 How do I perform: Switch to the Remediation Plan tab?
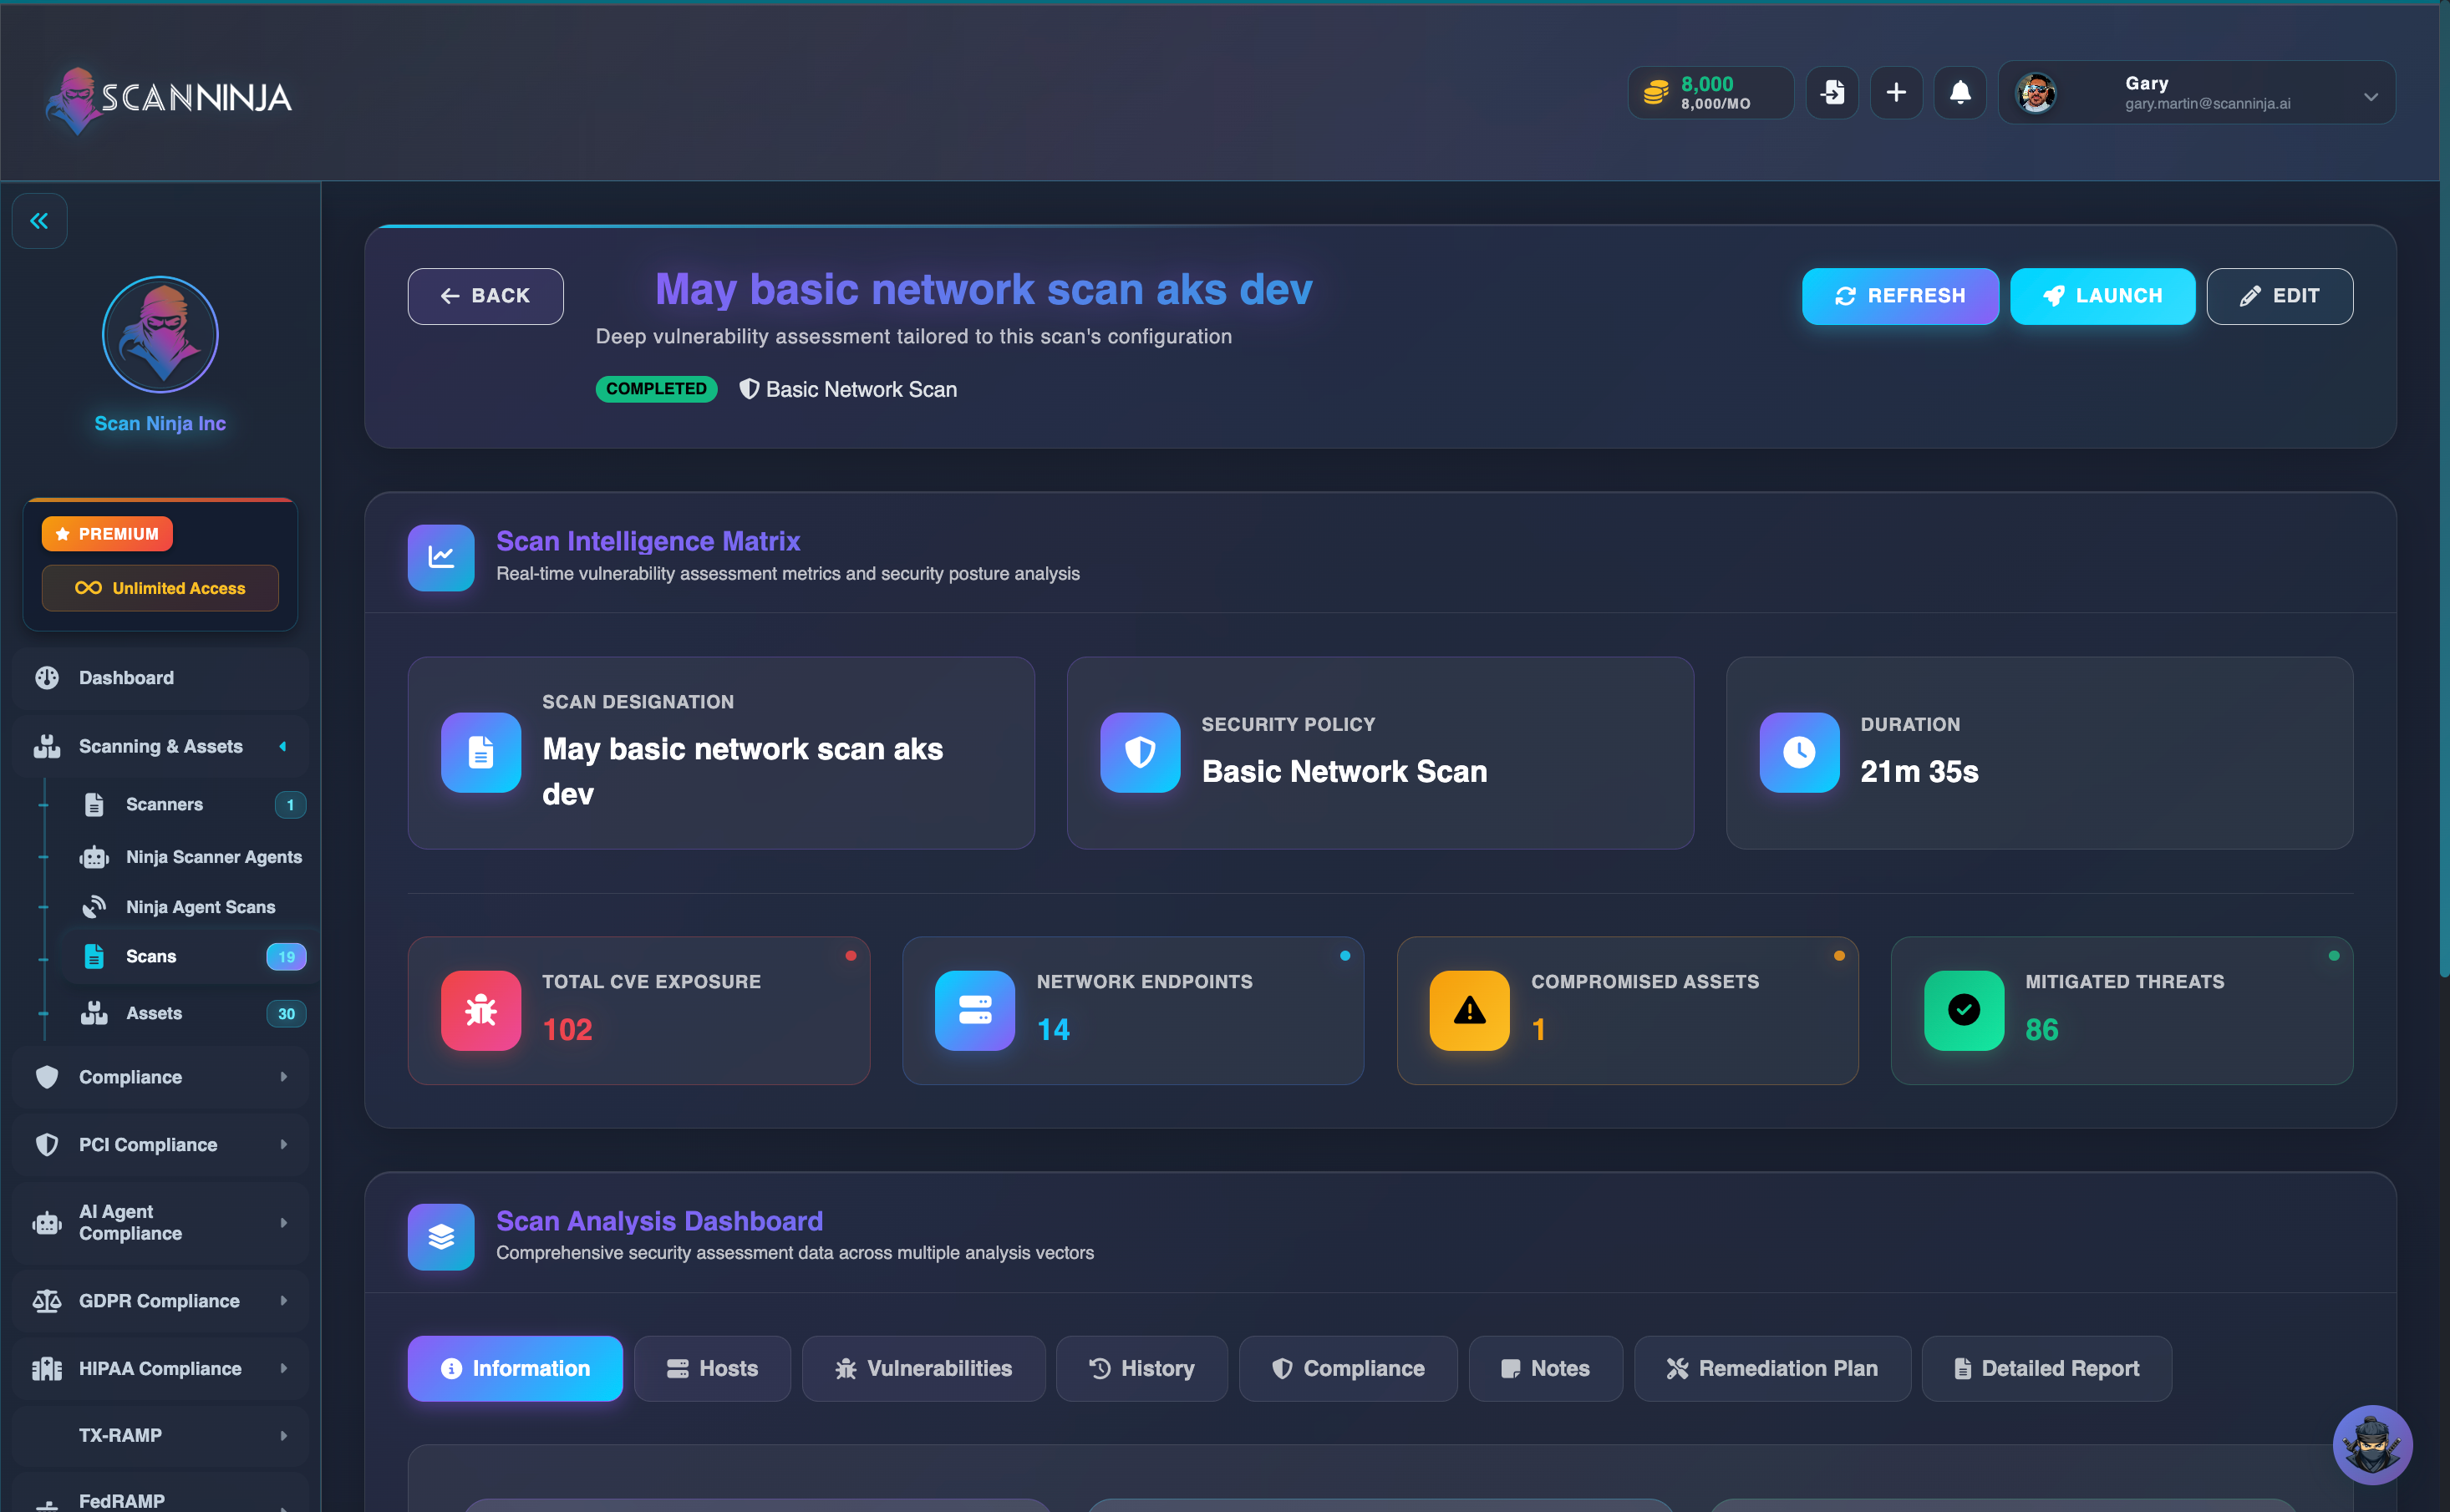(1772, 1368)
